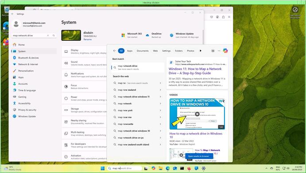Launch Copilot from the taskbar
The width and height of the screenshot is (306, 173).
click(153, 168)
